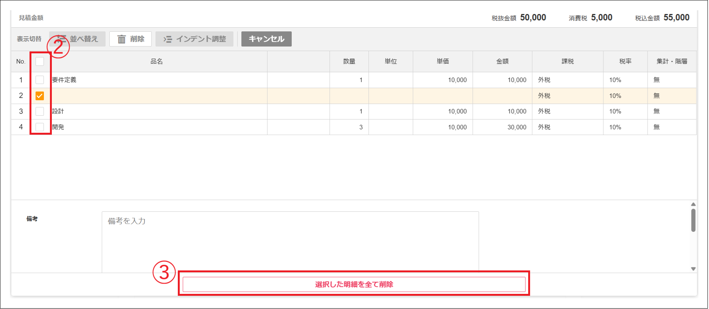
Task: Click the 並べ替え sort button
Action: click(77, 39)
